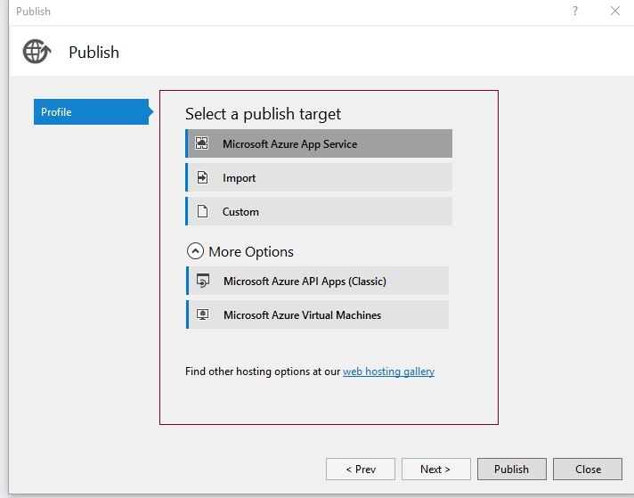This screenshot has height=498, width=634.
Task: Open the web hosting gallery link
Action: tap(388, 371)
